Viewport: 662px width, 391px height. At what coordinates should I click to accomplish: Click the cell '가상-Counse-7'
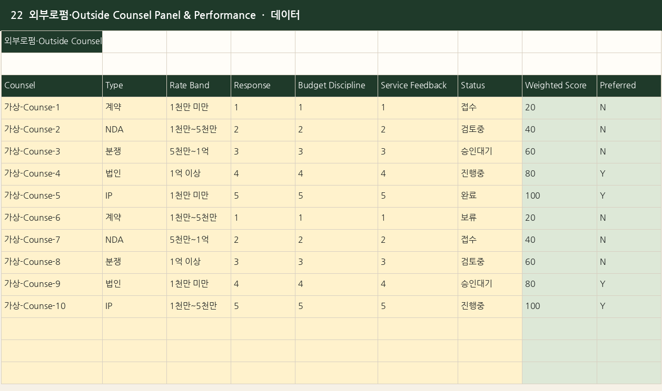coord(52,240)
